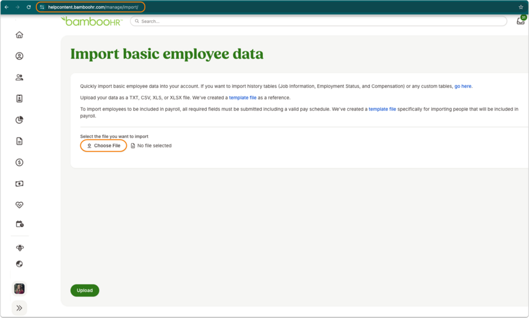Click the site settings icon in address bar
Viewport: 529px width, 318px height.
pyautogui.click(x=42, y=7)
